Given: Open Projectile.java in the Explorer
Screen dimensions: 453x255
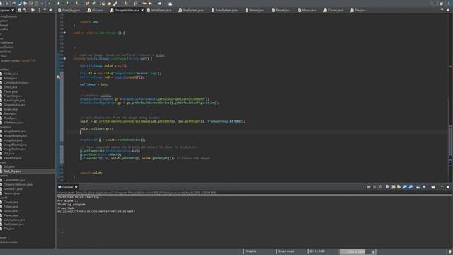Looking at the screenshot, I should click(x=13, y=96).
